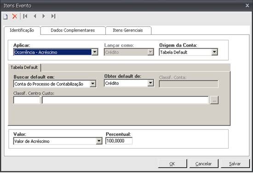Open Centro Custo lookup ellipsis button
This screenshot has height=173, width=253.
(214, 100)
